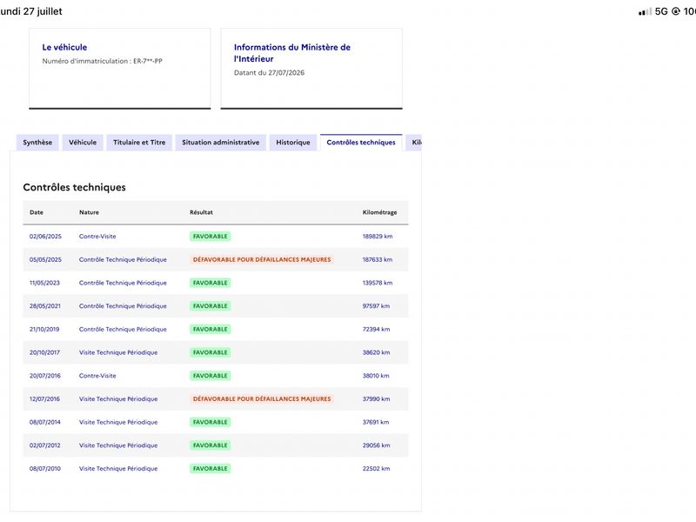Click the 5G network indicator

(661, 11)
